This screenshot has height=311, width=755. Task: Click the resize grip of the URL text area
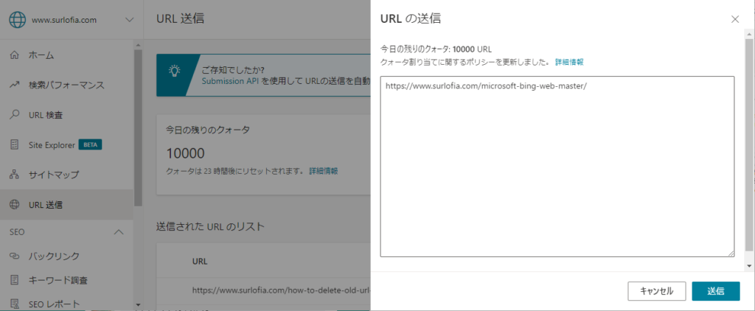(x=731, y=254)
